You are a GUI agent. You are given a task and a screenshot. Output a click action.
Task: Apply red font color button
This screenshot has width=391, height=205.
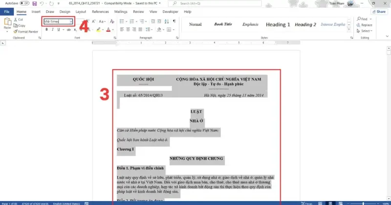tap(108, 30)
